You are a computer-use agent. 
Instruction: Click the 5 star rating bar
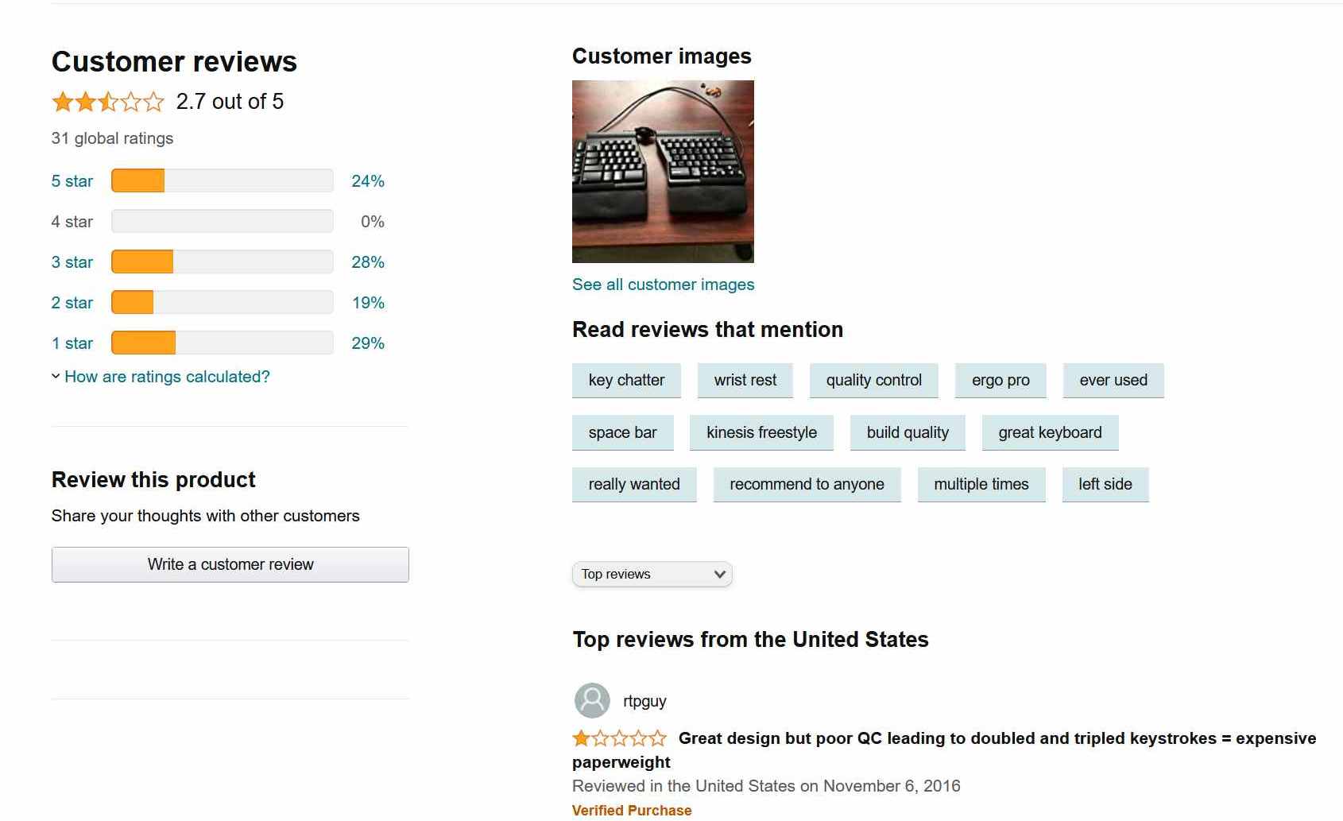[222, 180]
